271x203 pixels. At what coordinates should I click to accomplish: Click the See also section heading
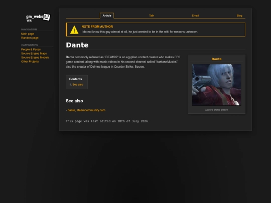[74, 101]
